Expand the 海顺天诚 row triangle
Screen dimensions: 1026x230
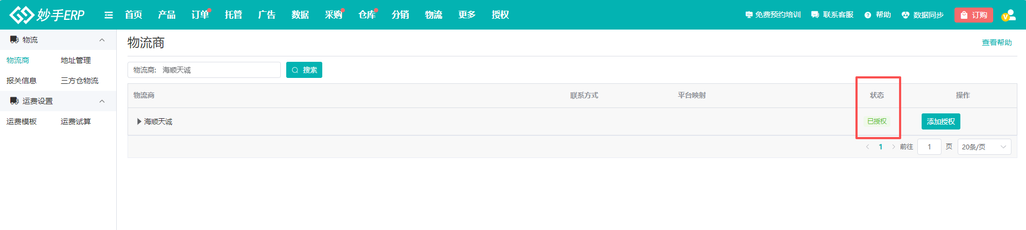[x=139, y=121]
